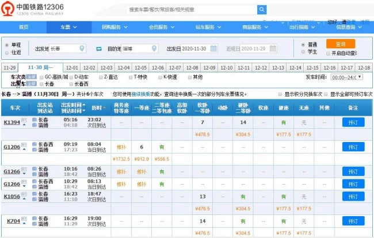Toggle 显示全部可预订车次 checkbox
The image size is (374, 238).
click(x=326, y=94)
